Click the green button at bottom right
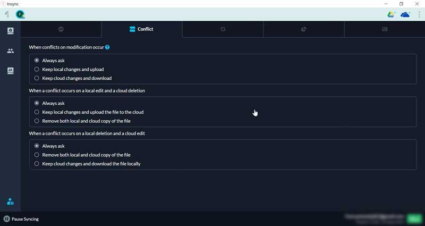Viewport: 425px width, 226px height. tap(413, 219)
